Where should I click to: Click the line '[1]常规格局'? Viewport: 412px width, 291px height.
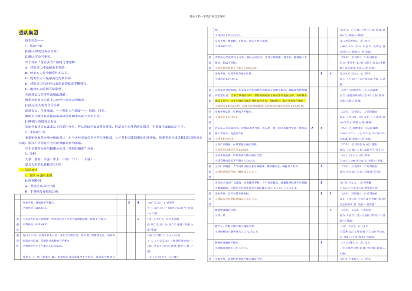(33, 181)
